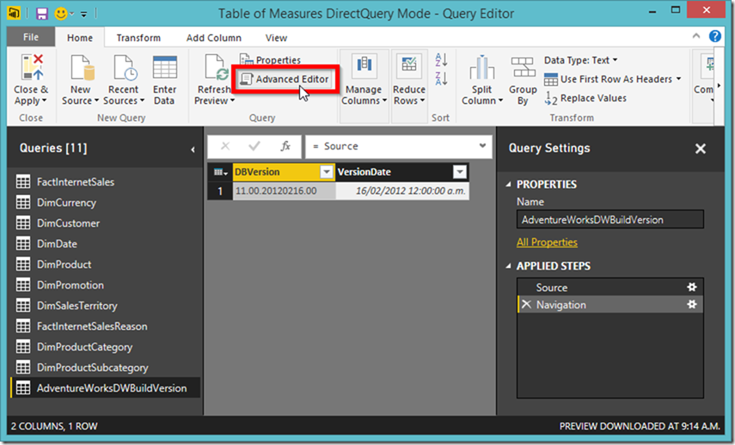The image size is (735, 445).
Task: Click the New Source icon
Action: pos(82,67)
